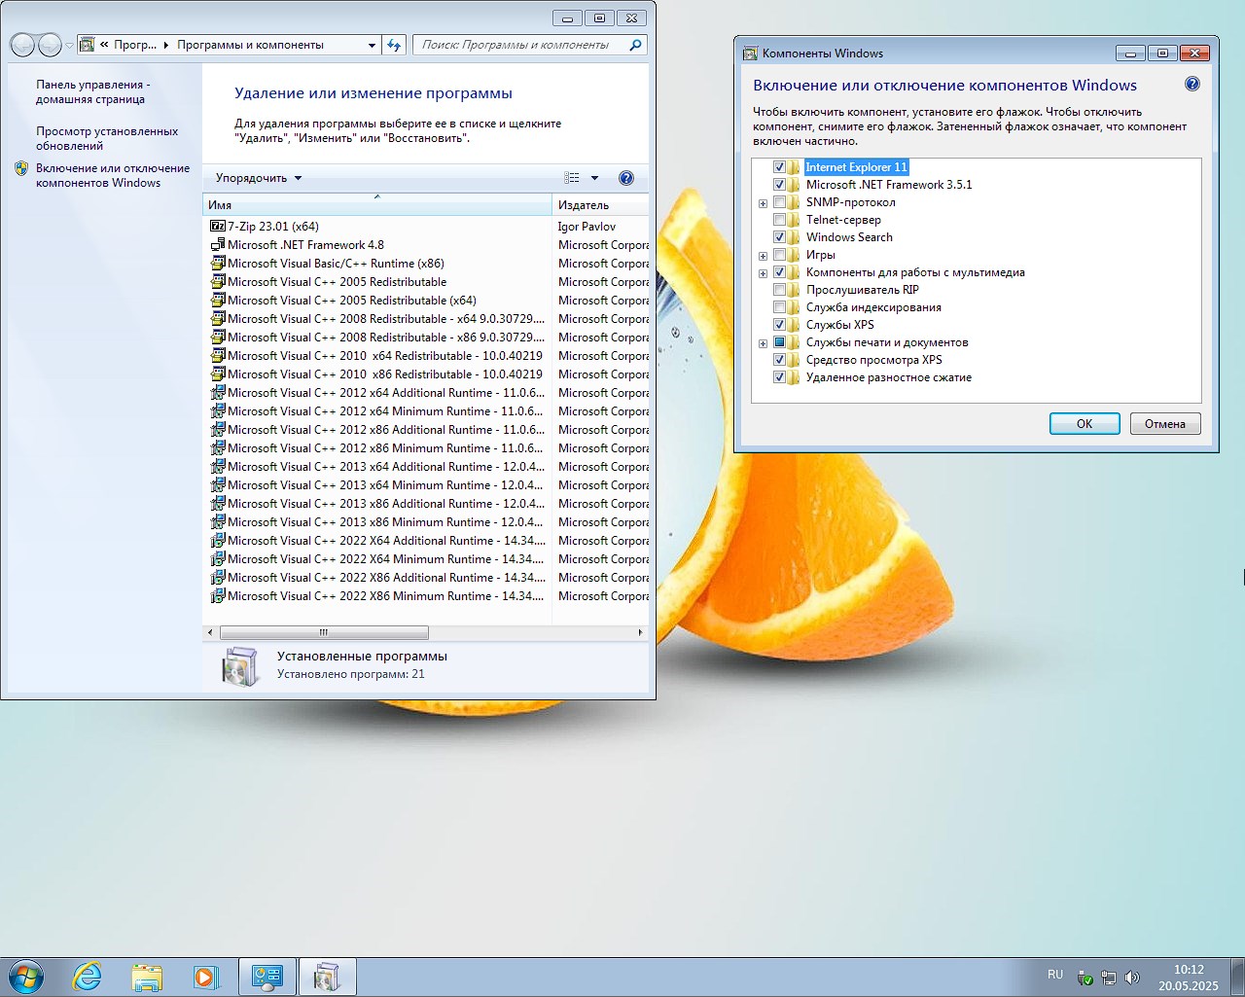Click the refresh button beside address bar
Screen dimensions: 1245x997
click(394, 45)
